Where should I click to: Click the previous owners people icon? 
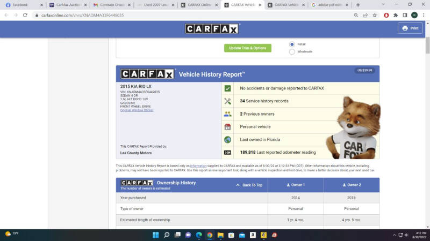(227, 114)
